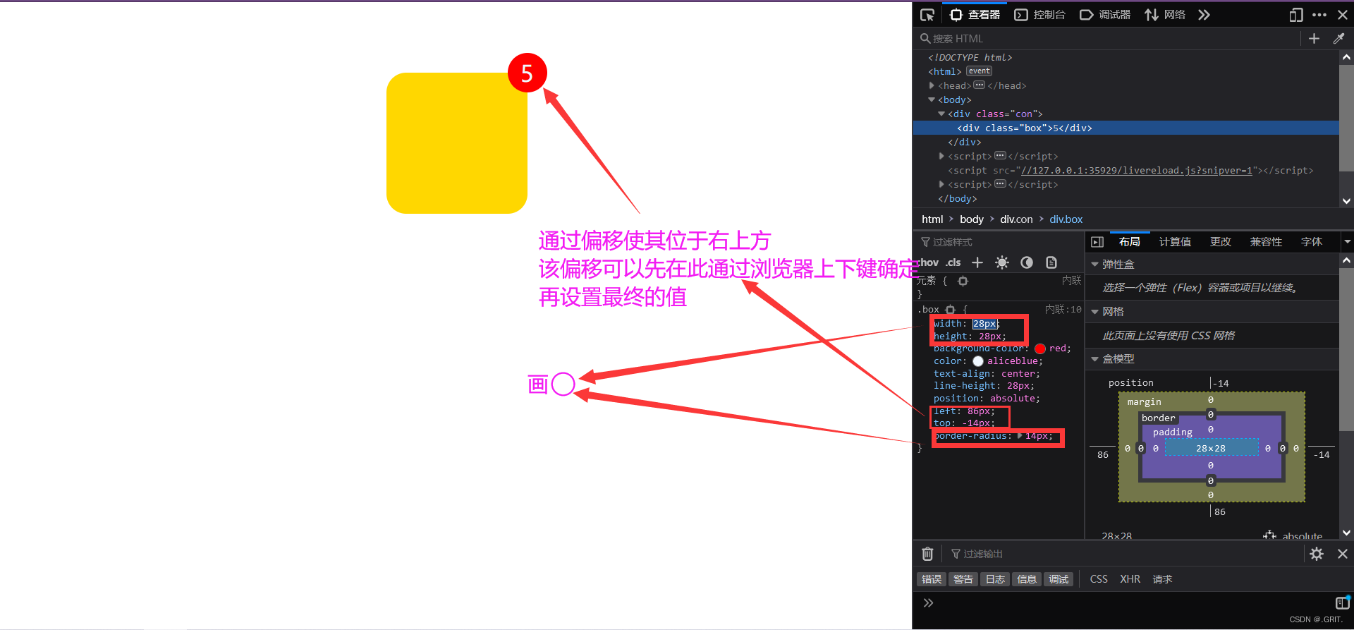Toggle the 日志 logs filter
1354x630 pixels.
995,579
